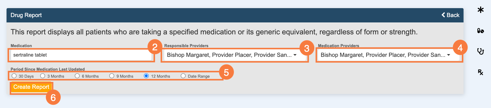Click the Medication input field
The image size is (491, 108).
pos(81,55)
